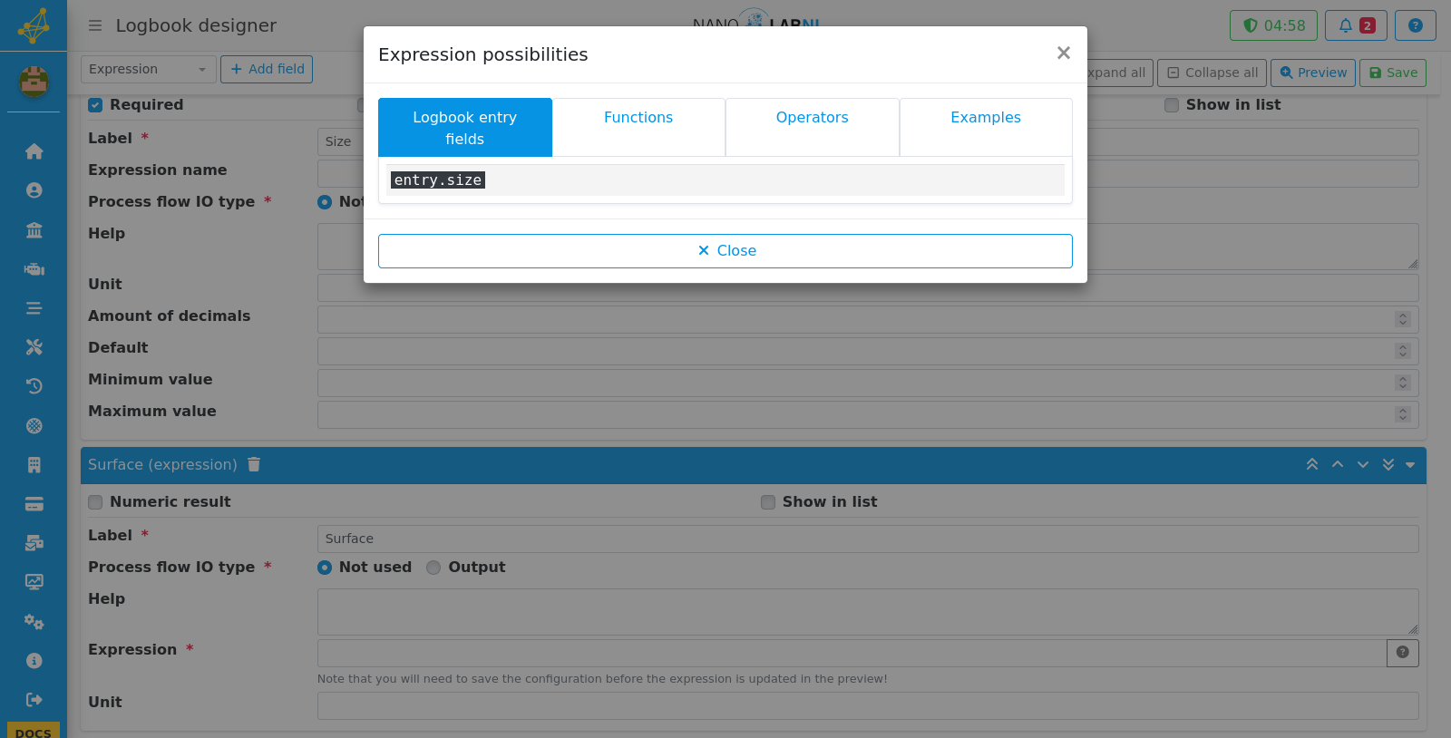1451x738 pixels.
Task: Open the logout icon in sidebar
Action: (34, 700)
